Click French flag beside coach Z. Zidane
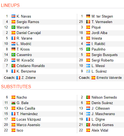Screen dimensions: 124x136 coord(18,78)
